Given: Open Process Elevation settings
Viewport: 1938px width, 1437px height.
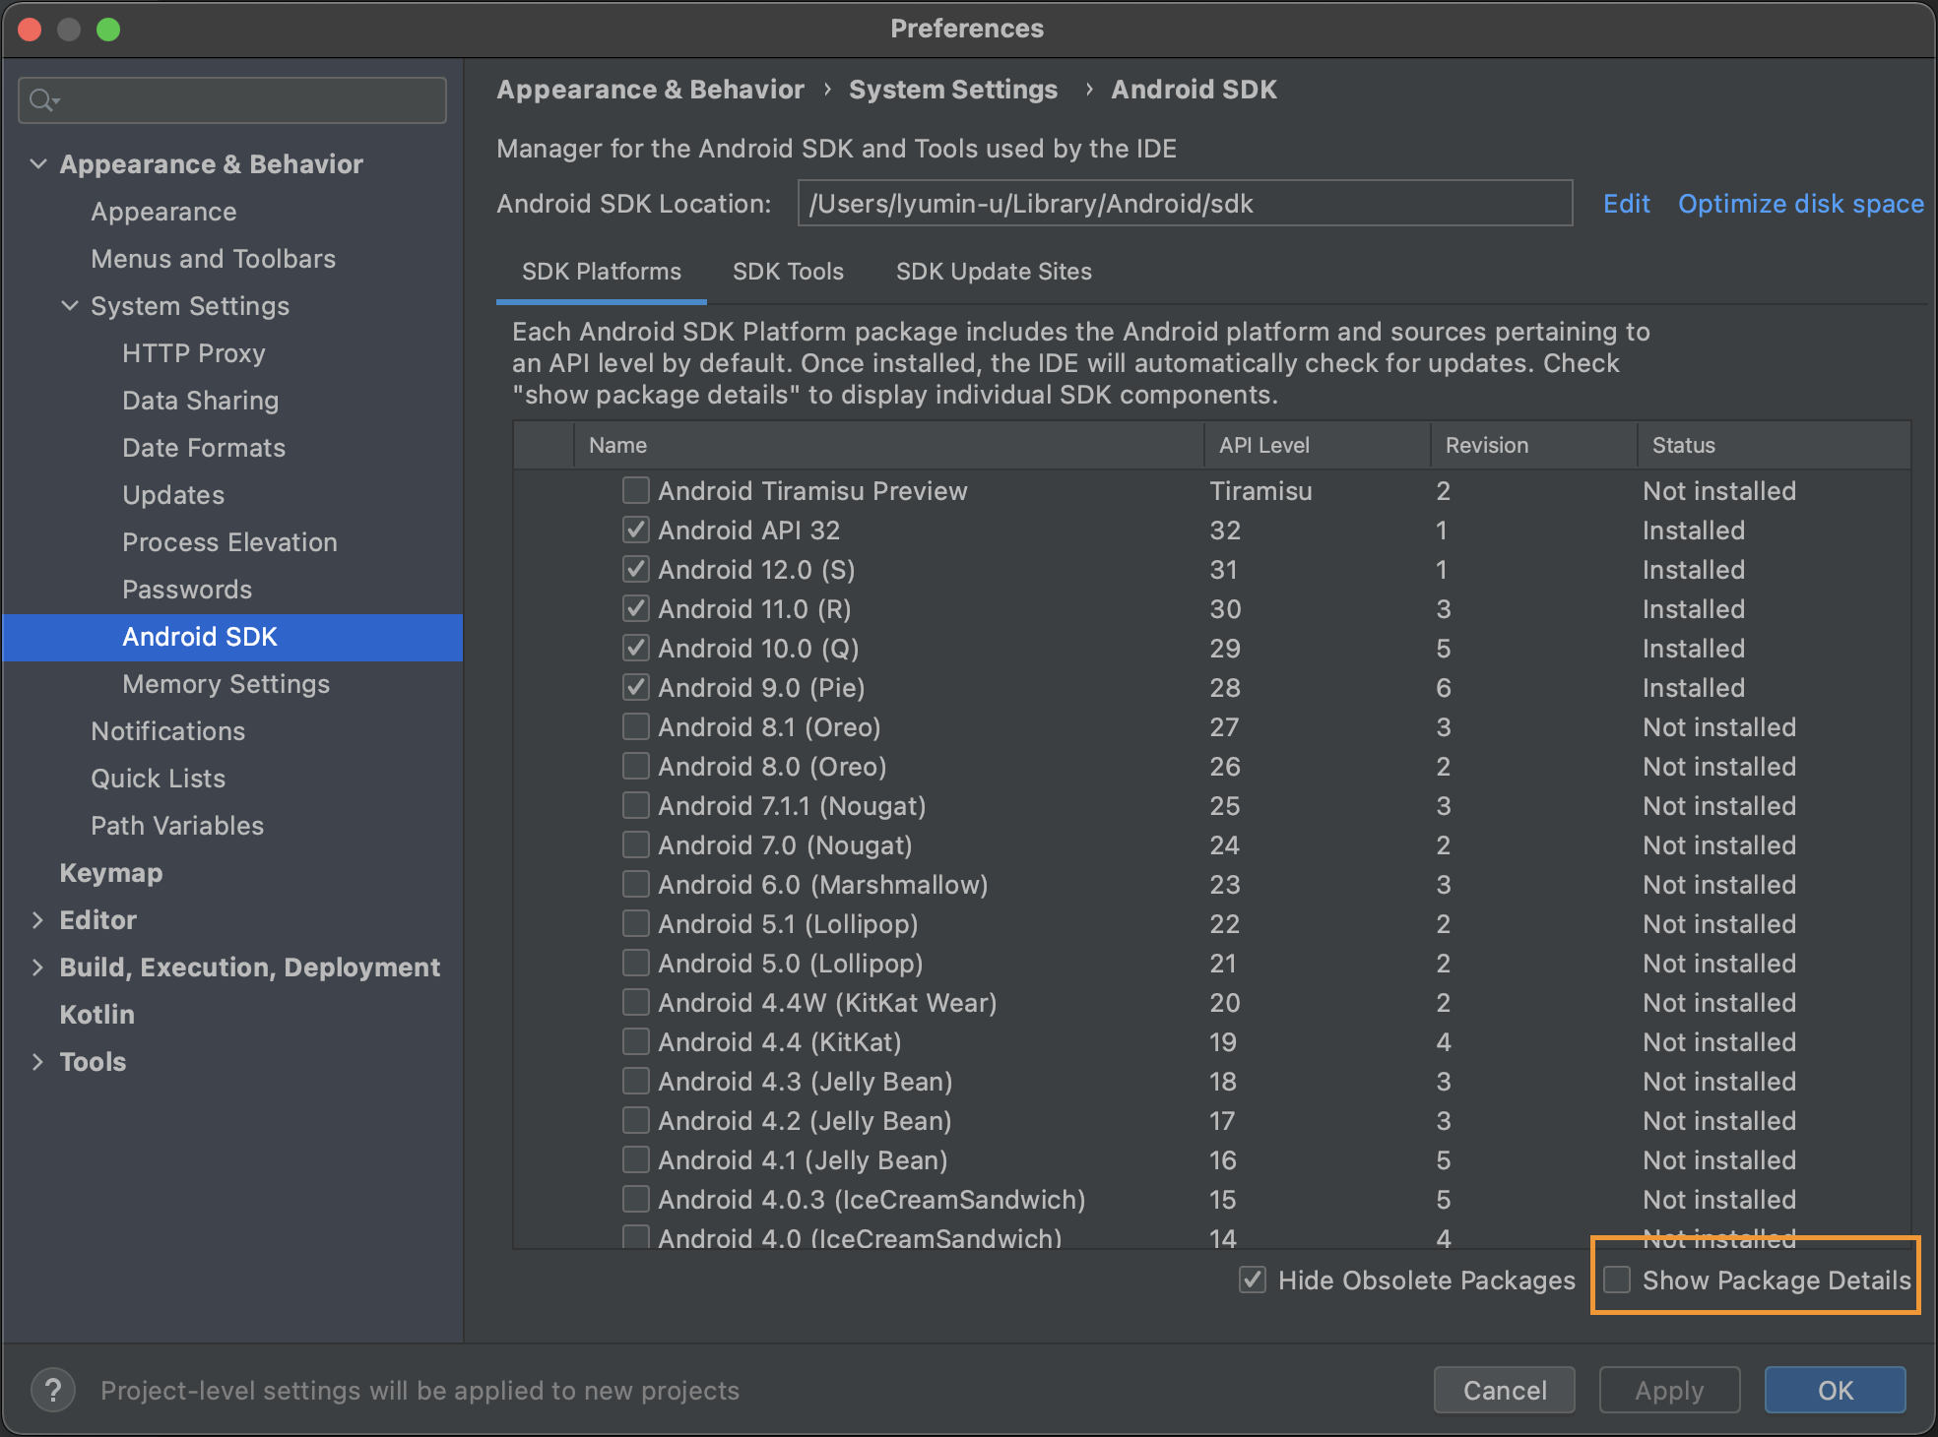Looking at the screenshot, I should (229, 542).
